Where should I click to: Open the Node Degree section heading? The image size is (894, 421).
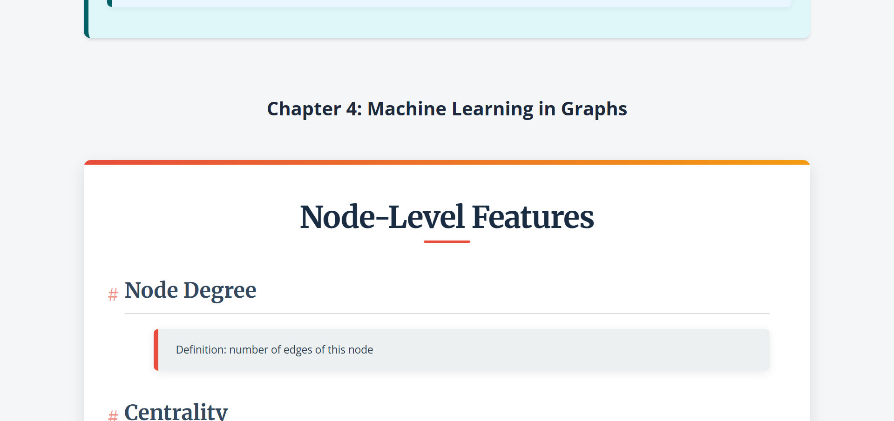(190, 290)
